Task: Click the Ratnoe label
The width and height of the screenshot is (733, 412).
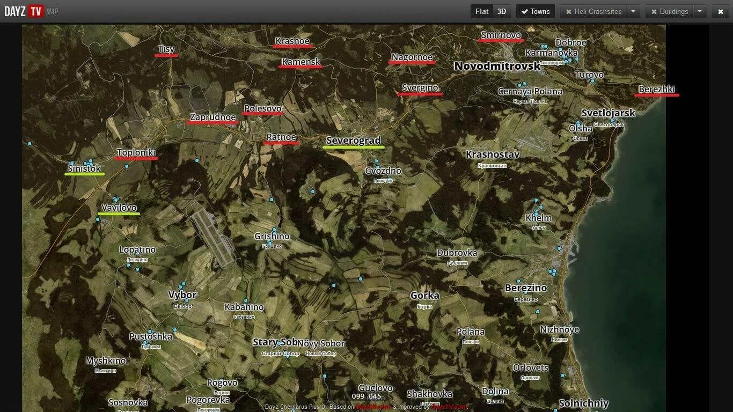Action: point(281,137)
